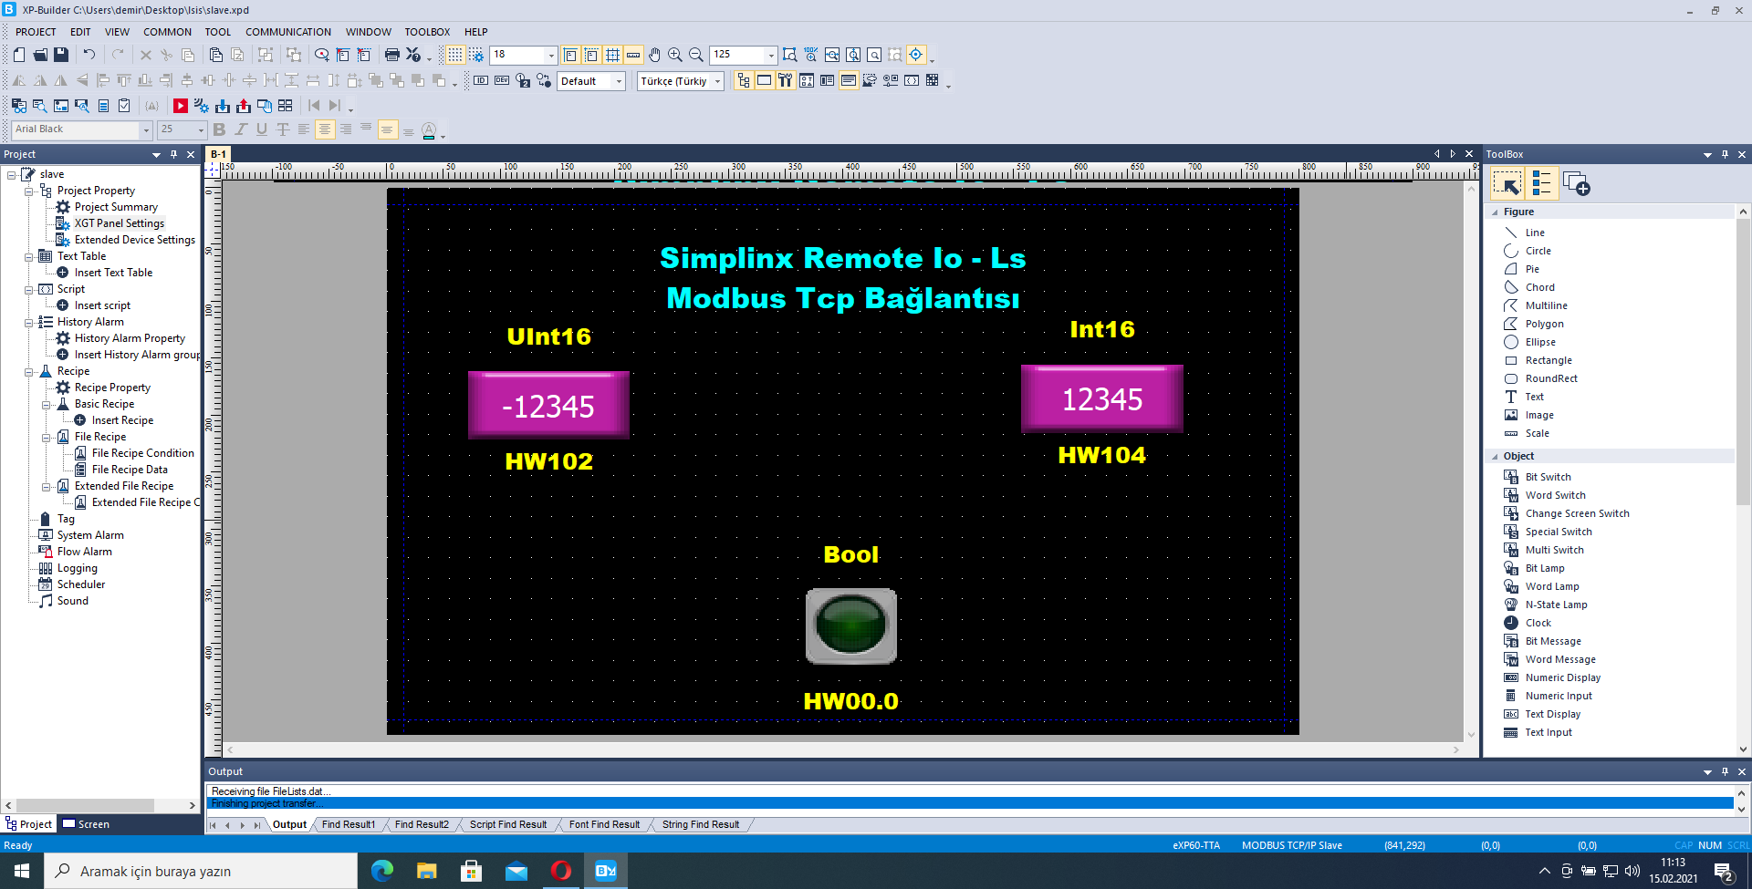Switch to the Script Find Result tab
This screenshot has height=889, width=1752.
(x=508, y=824)
